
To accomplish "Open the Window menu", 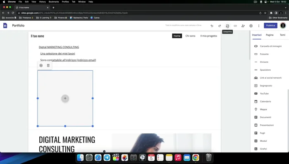I will (x=82, y=2).
